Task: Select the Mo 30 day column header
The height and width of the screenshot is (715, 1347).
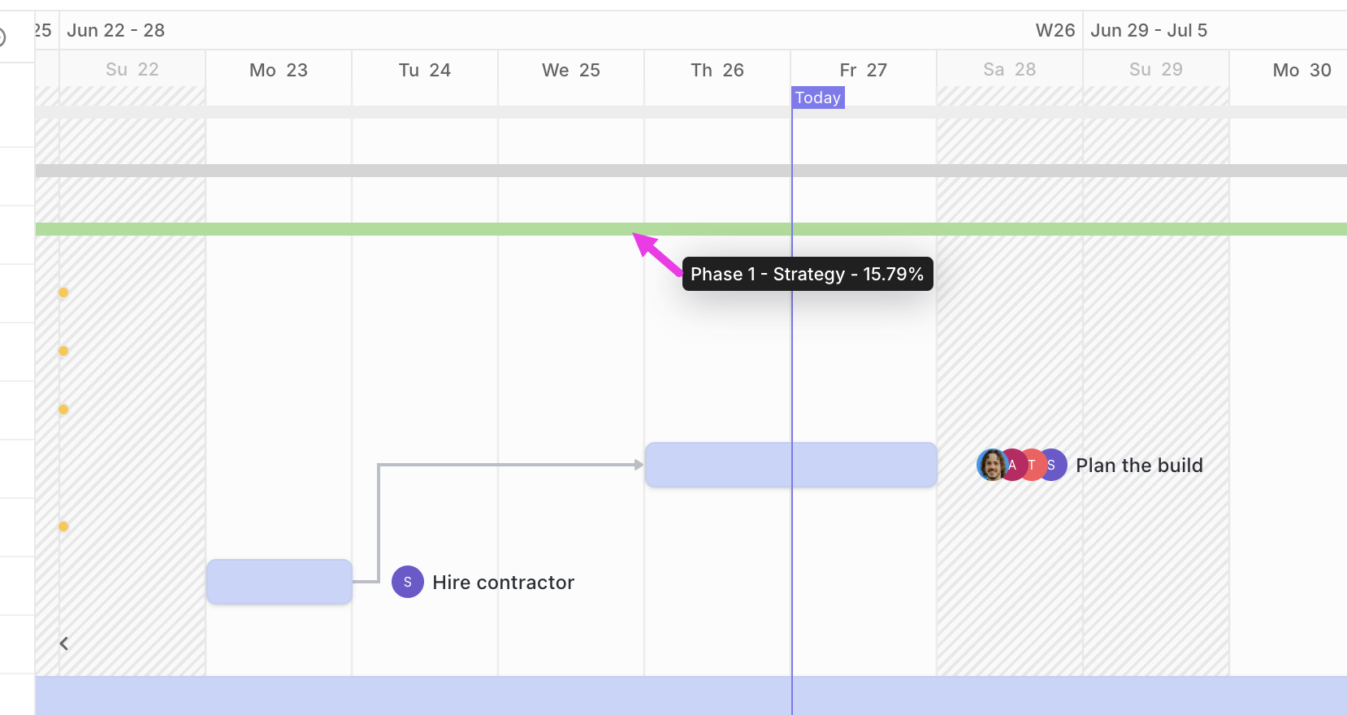Action: point(1302,70)
